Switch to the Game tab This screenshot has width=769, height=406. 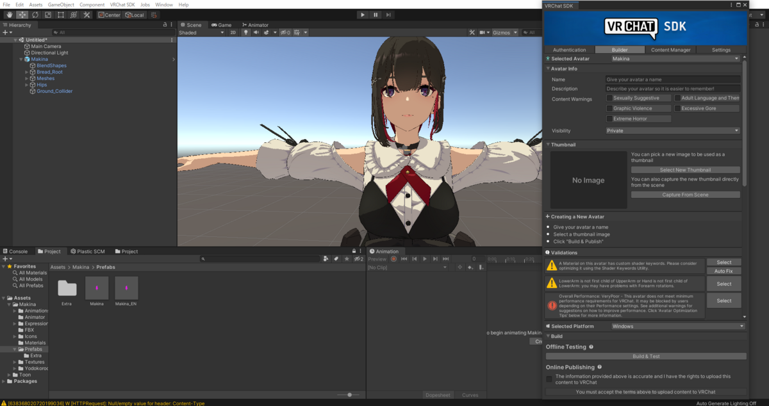click(221, 25)
